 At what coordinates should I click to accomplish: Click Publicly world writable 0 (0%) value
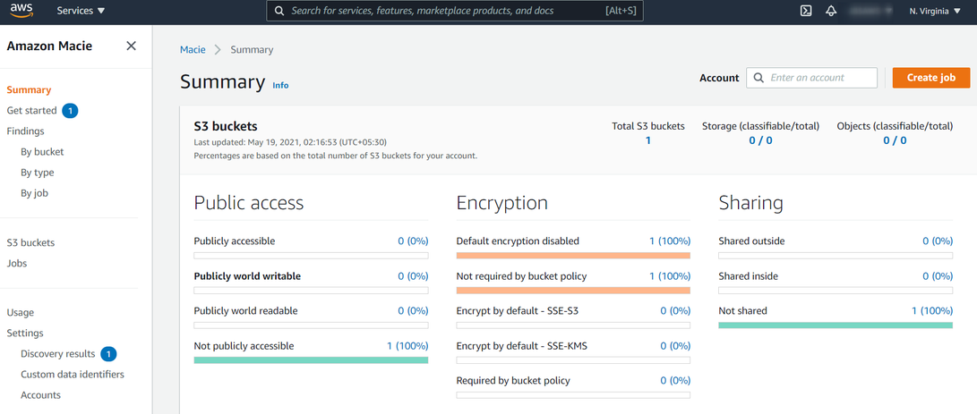click(x=413, y=275)
